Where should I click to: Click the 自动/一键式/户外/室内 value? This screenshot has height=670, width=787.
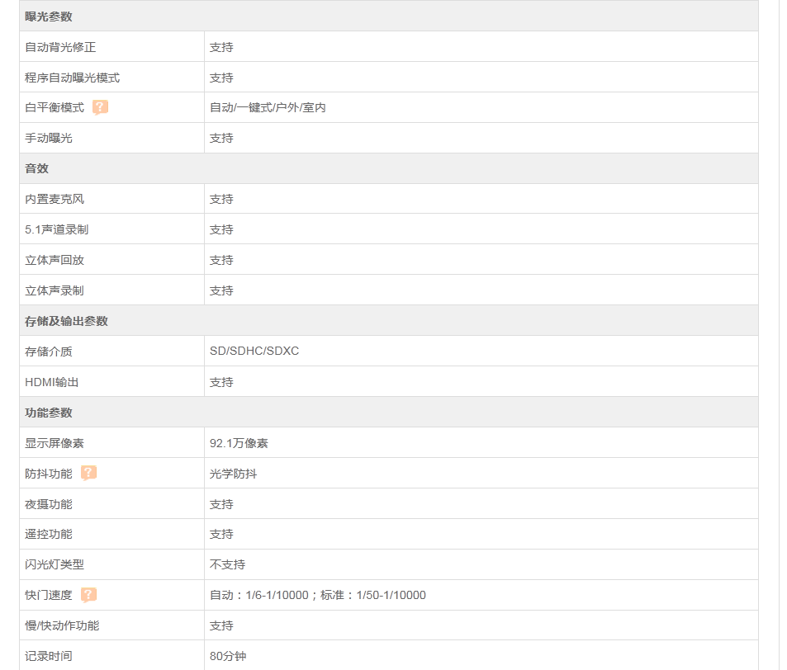268,108
